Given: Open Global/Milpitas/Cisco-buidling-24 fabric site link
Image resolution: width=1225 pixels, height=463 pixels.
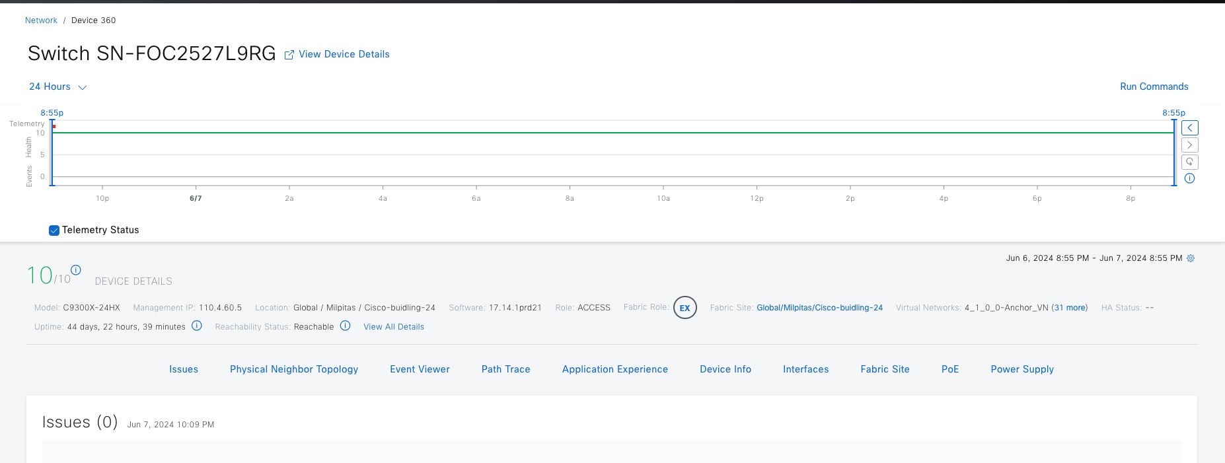Looking at the screenshot, I should point(819,308).
